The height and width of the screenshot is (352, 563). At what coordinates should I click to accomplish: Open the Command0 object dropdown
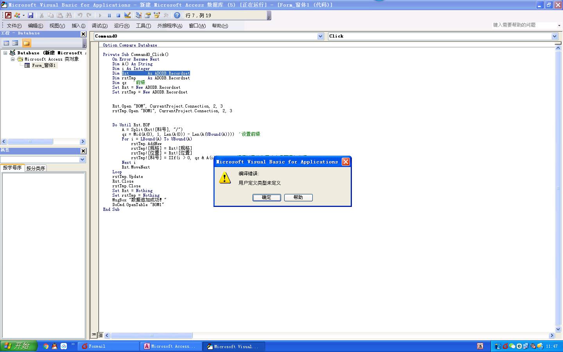pos(321,36)
